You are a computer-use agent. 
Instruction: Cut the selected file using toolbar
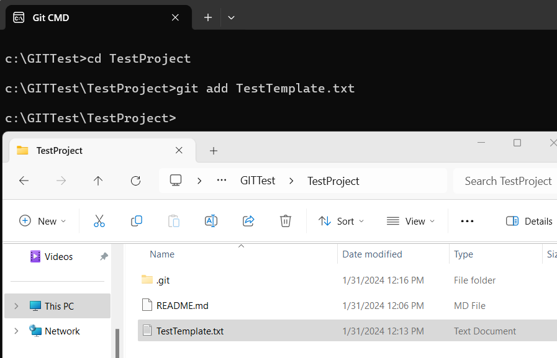pos(99,220)
